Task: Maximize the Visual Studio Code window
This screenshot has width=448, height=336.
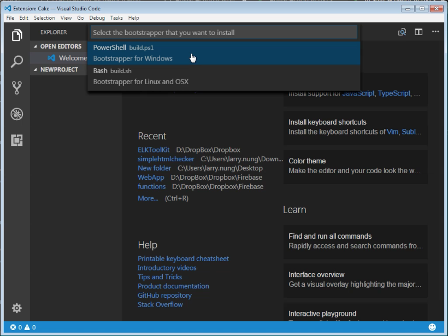Action: click(x=422, y=9)
